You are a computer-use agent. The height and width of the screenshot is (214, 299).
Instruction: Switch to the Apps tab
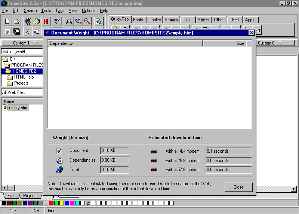pos(250,20)
